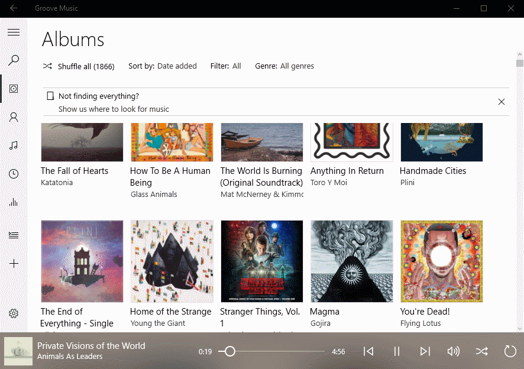Screen dimensions: 524x369
Task: Click artist name Gojira
Action: [x=321, y=323]
